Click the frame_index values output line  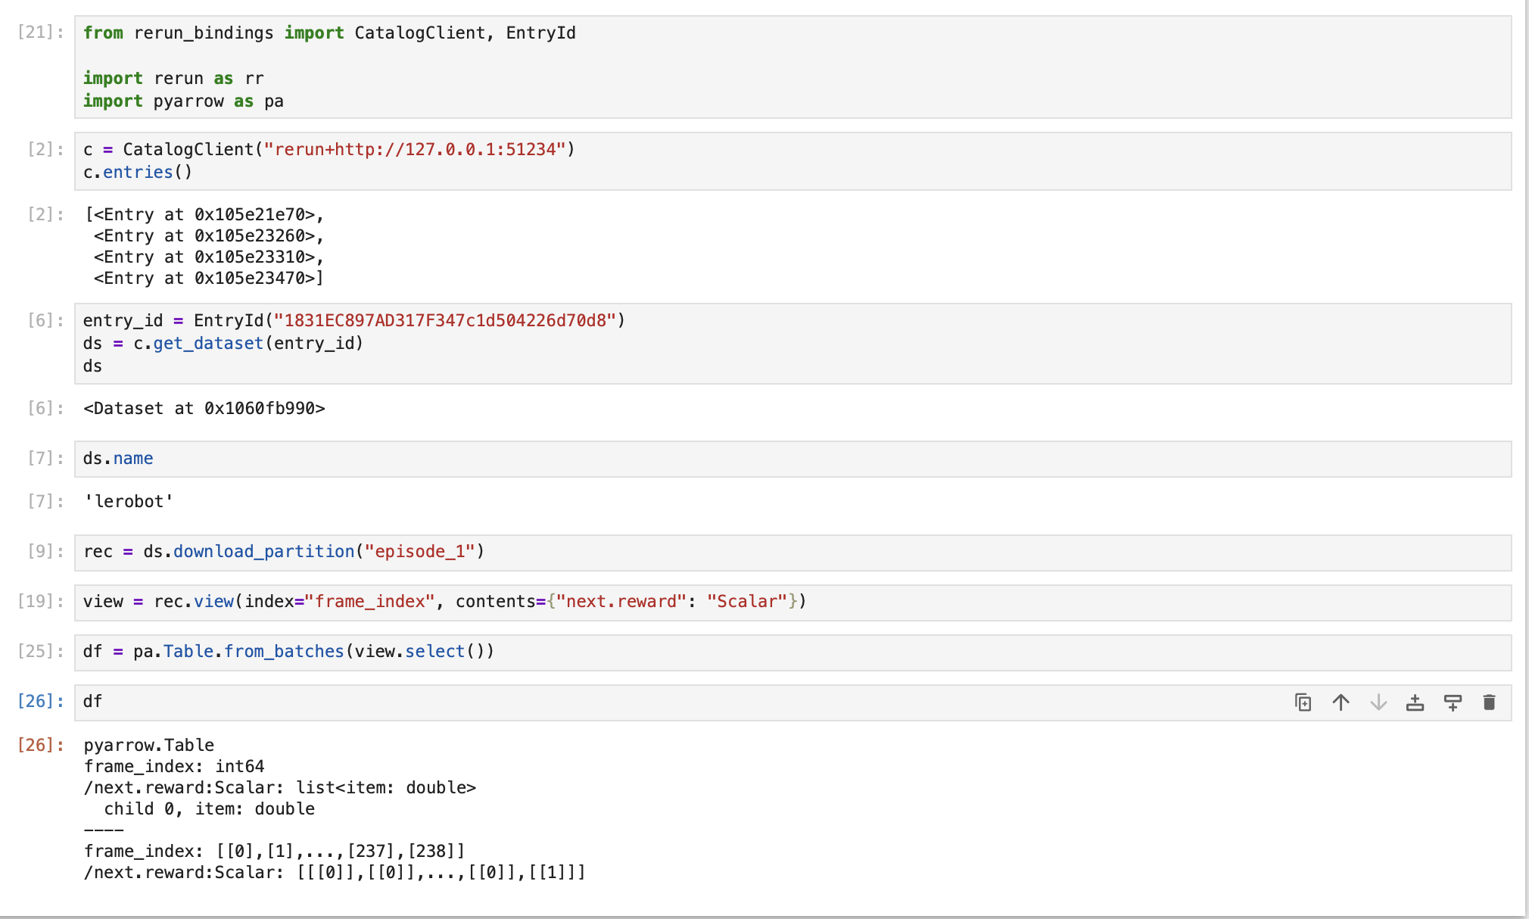(x=275, y=851)
